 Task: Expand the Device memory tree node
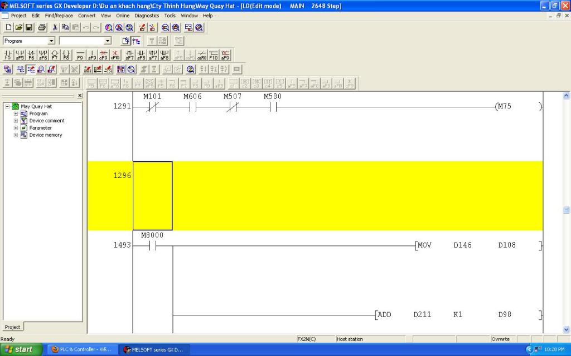[16, 135]
